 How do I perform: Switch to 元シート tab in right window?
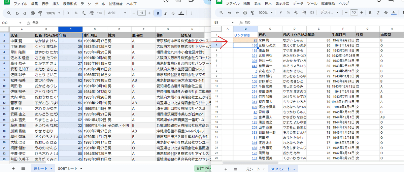[253, 169]
